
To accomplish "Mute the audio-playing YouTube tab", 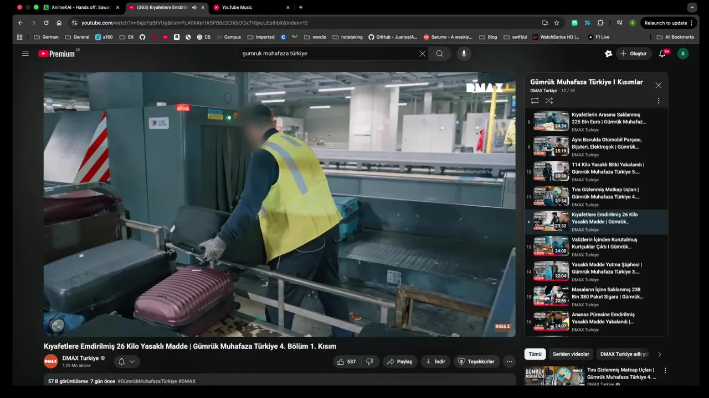I will click(x=194, y=7).
